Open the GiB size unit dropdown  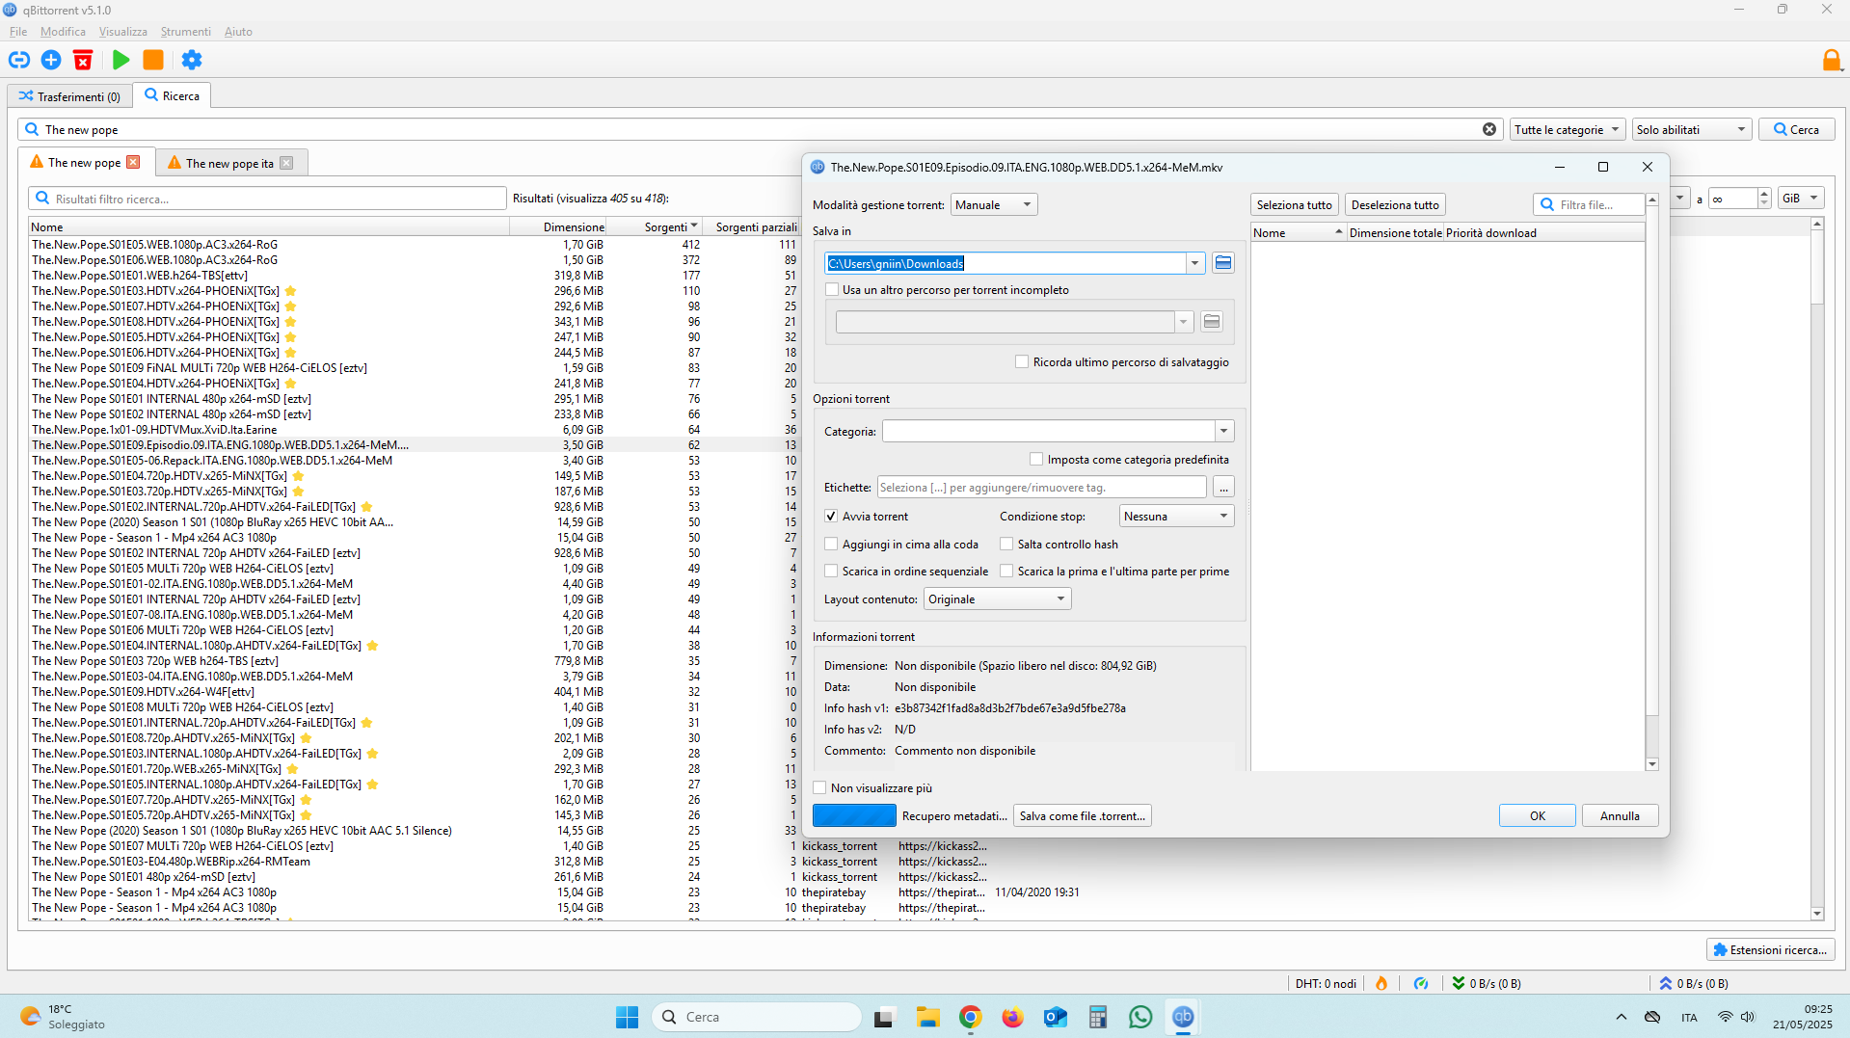1800,199
